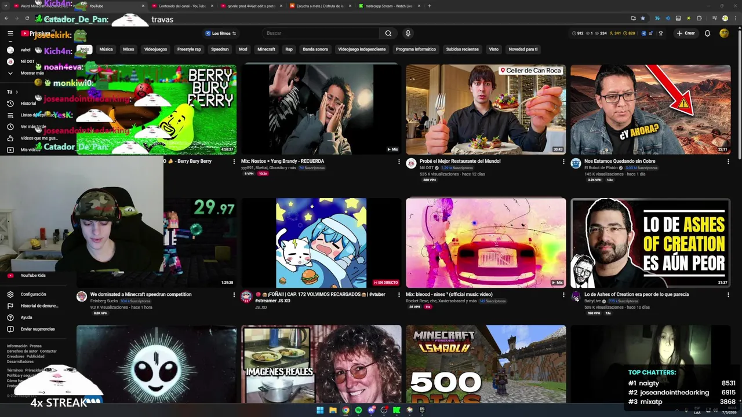Image resolution: width=742 pixels, height=417 pixels.
Task: Expand the Tú section chevron
Action: tap(16, 92)
